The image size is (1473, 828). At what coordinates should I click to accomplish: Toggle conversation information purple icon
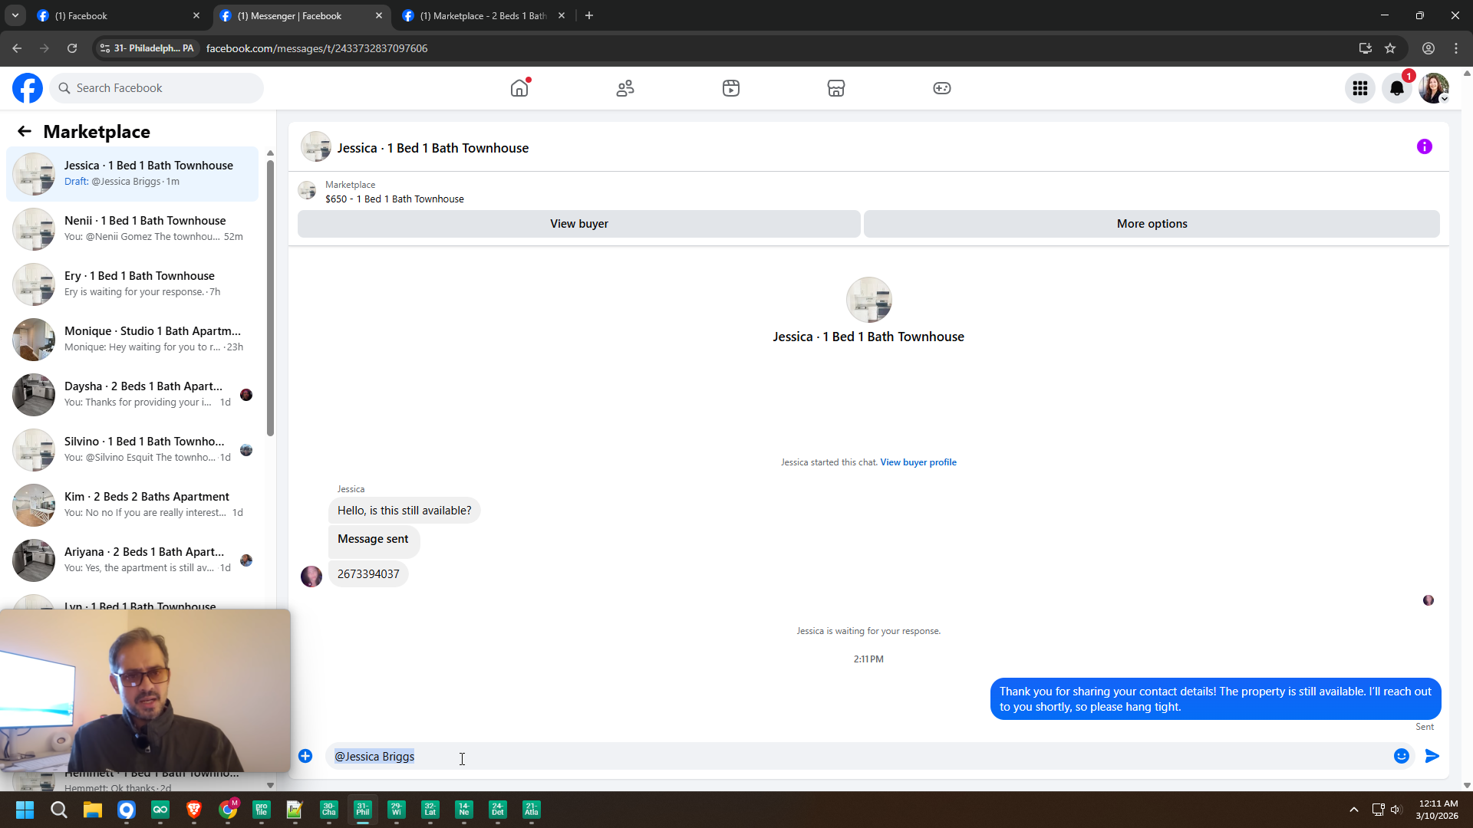[1425, 146]
